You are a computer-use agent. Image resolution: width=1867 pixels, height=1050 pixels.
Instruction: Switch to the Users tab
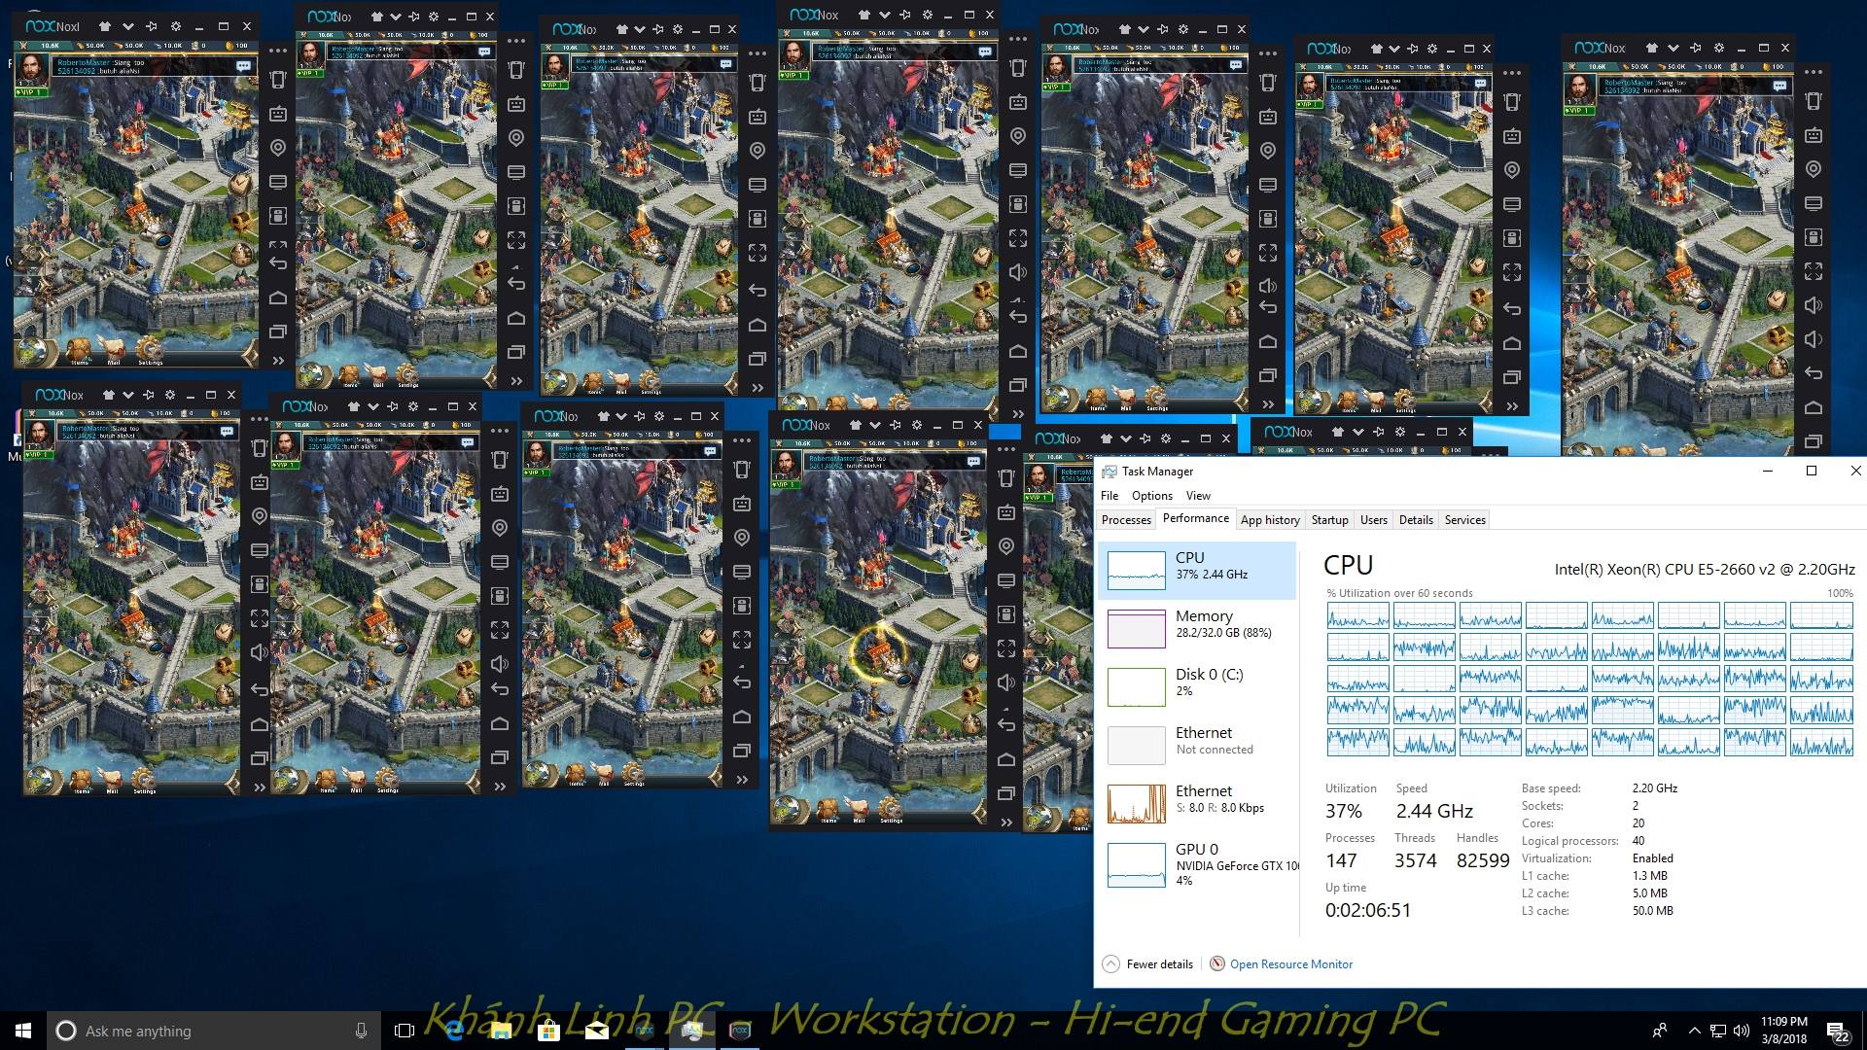pyautogui.click(x=1373, y=520)
